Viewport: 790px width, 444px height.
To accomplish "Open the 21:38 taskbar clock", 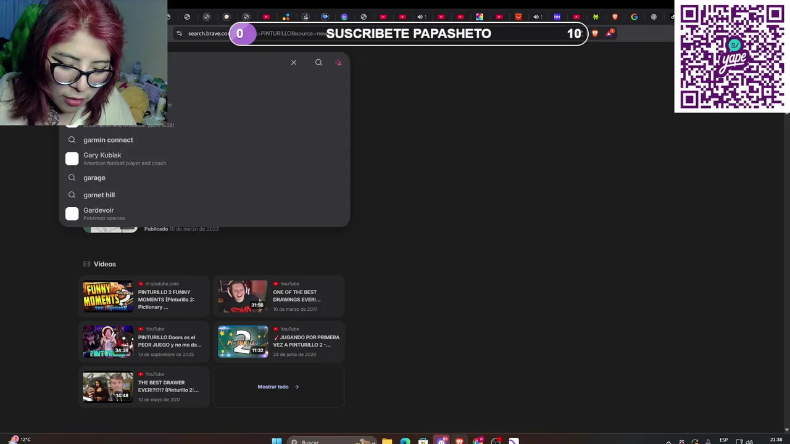I will (776, 440).
